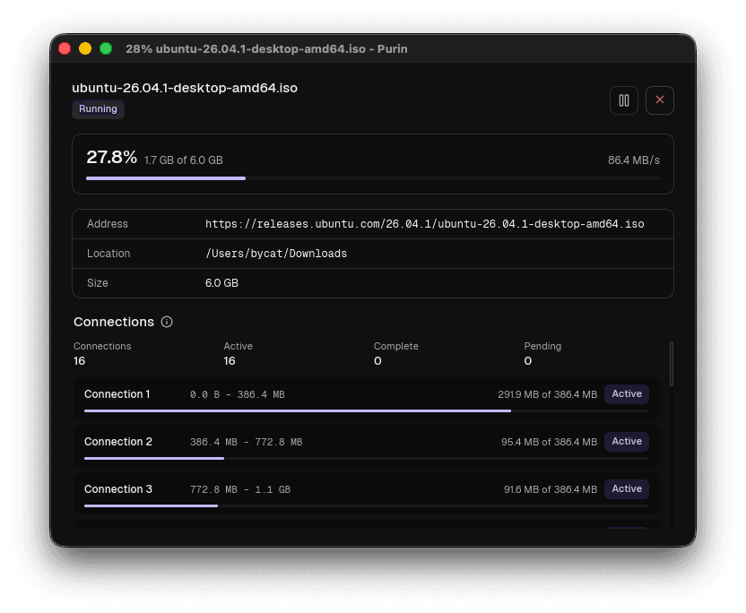The width and height of the screenshot is (746, 613).
Task: Click the Connection 3 progress bar
Action: 367,506
